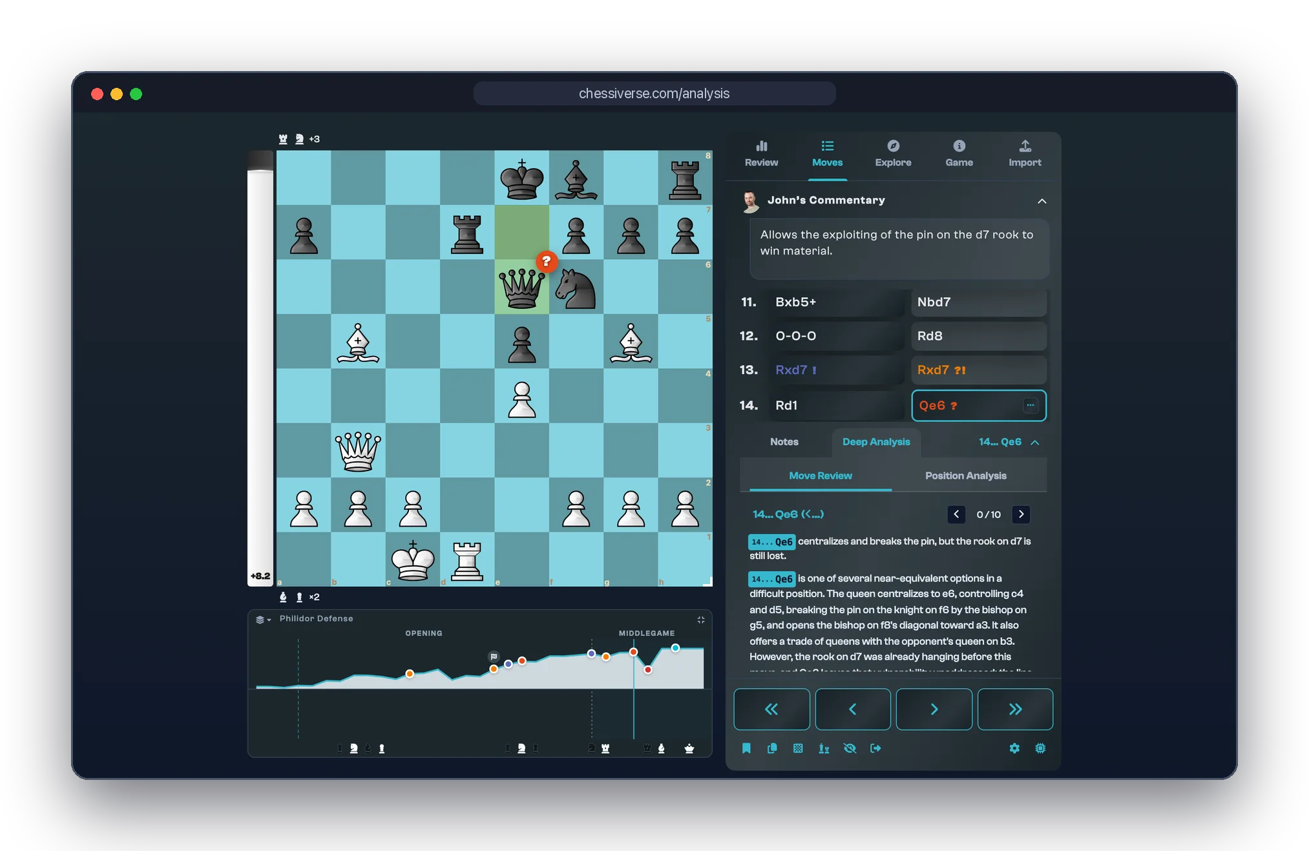Click the chess pieces setup icon
1309x851 pixels.
tap(824, 748)
